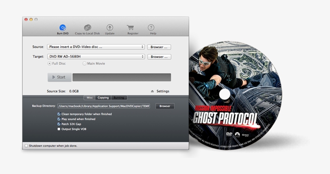The height and width of the screenshot is (174, 330).
Task: Toggle Play sound when finished
Action: pos(59,119)
